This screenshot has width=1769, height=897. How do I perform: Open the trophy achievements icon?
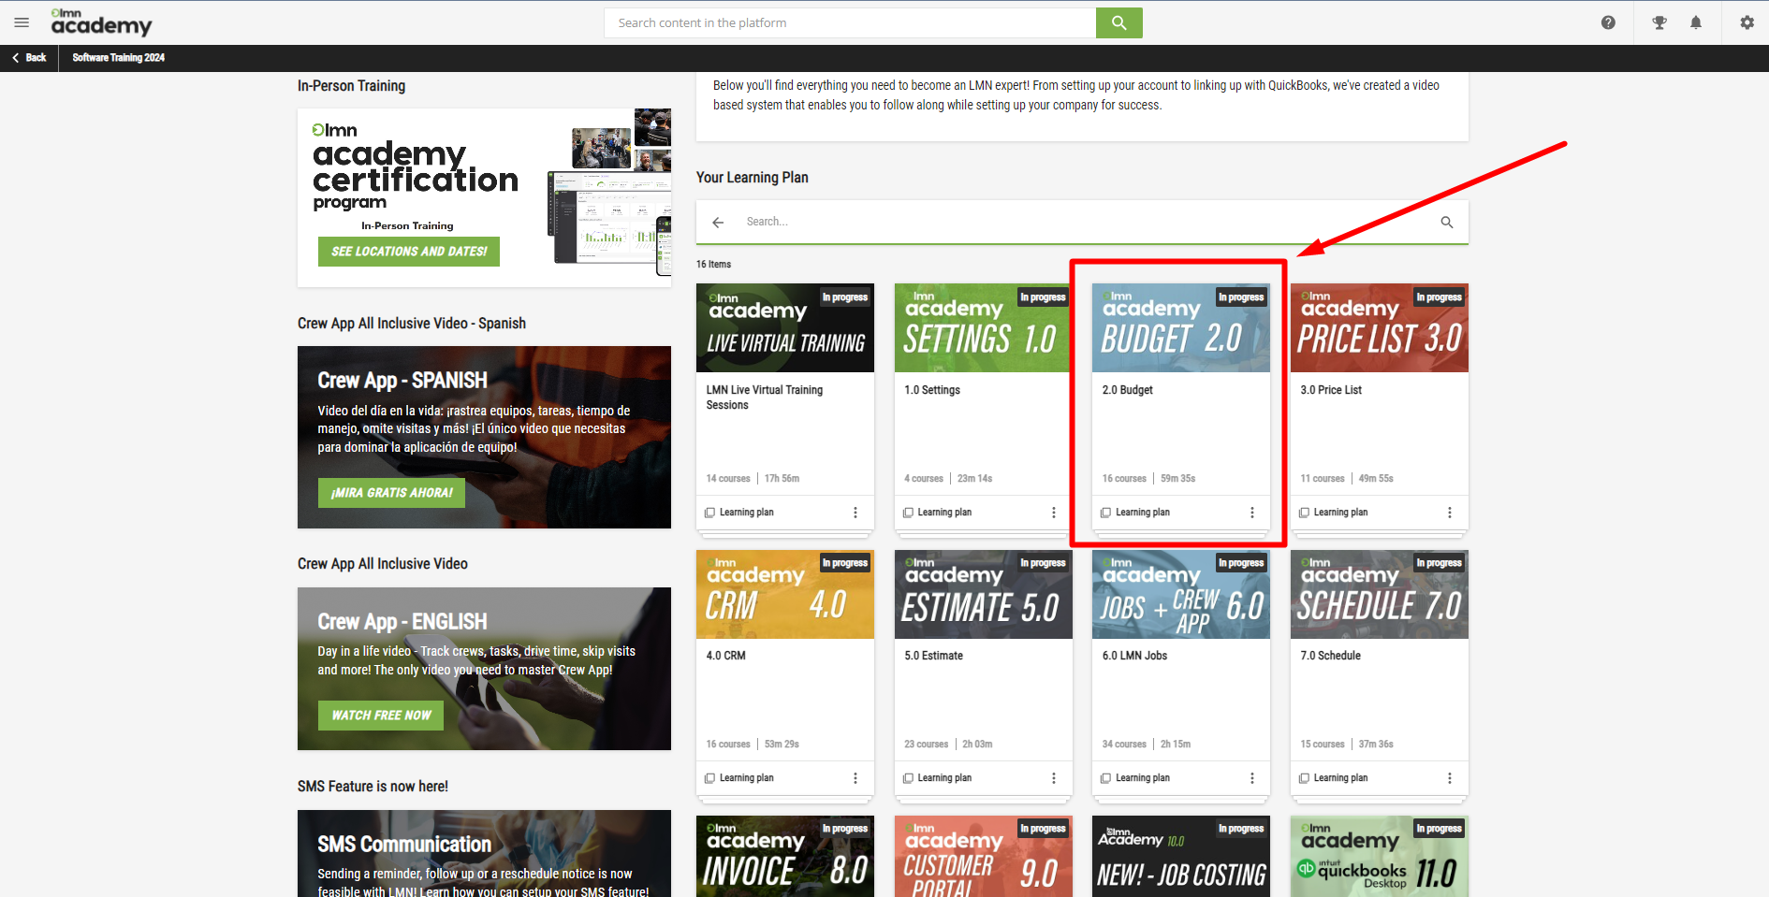[x=1659, y=22]
